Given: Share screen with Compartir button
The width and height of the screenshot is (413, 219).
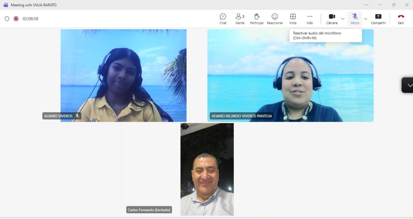Looking at the screenshot, I should coord(378,19).
